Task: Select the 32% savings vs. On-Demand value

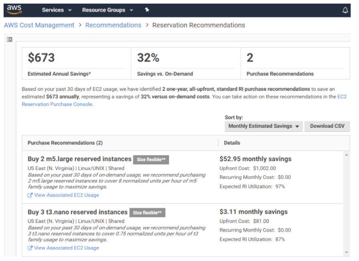Action: point(148,57)
